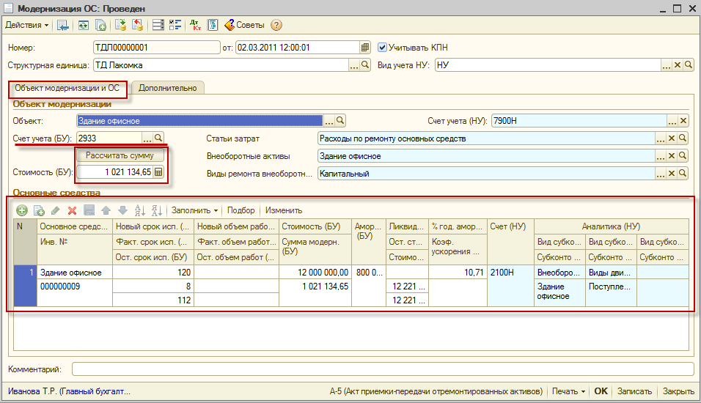Open the Заполнить dropdown menu
This screenshot has height=403, width=701.
(194, 210)
